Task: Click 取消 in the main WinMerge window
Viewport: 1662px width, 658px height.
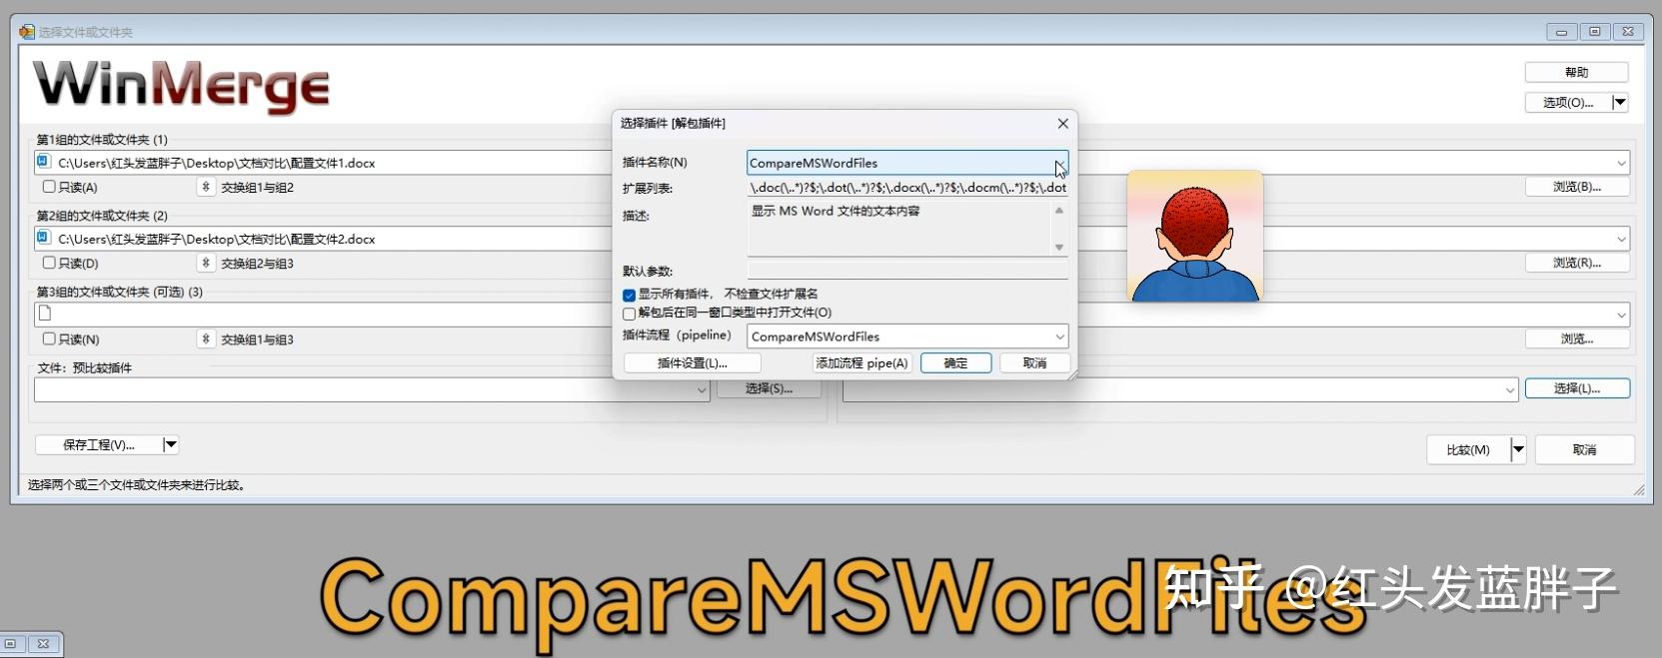Action: pos(1584,449)
